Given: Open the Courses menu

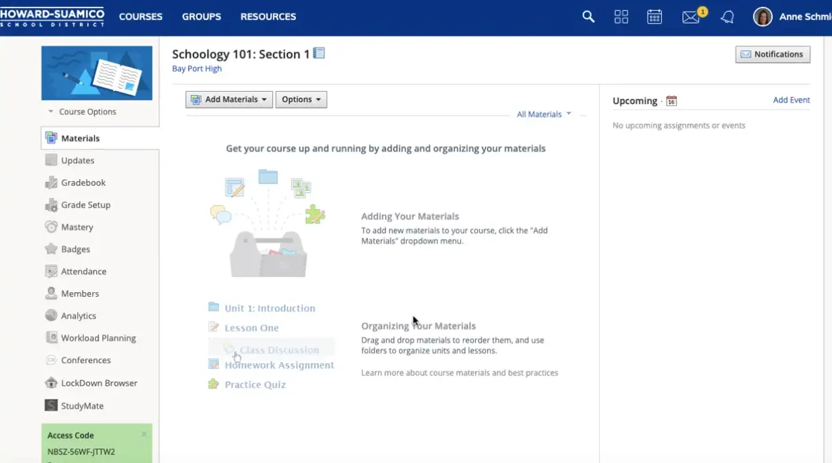Looking at the screenshot, I should click(141, 17).
